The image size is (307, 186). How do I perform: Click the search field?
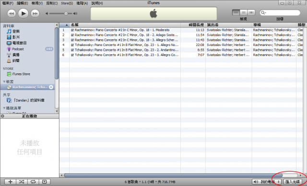280,13
